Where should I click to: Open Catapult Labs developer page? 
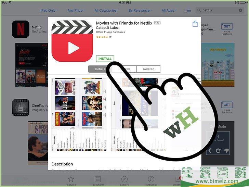point(108,28)
